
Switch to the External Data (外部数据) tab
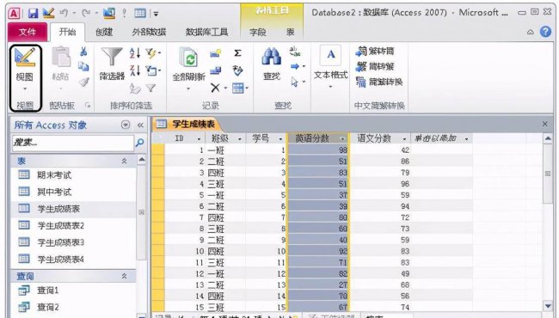[x=149, y=33]
